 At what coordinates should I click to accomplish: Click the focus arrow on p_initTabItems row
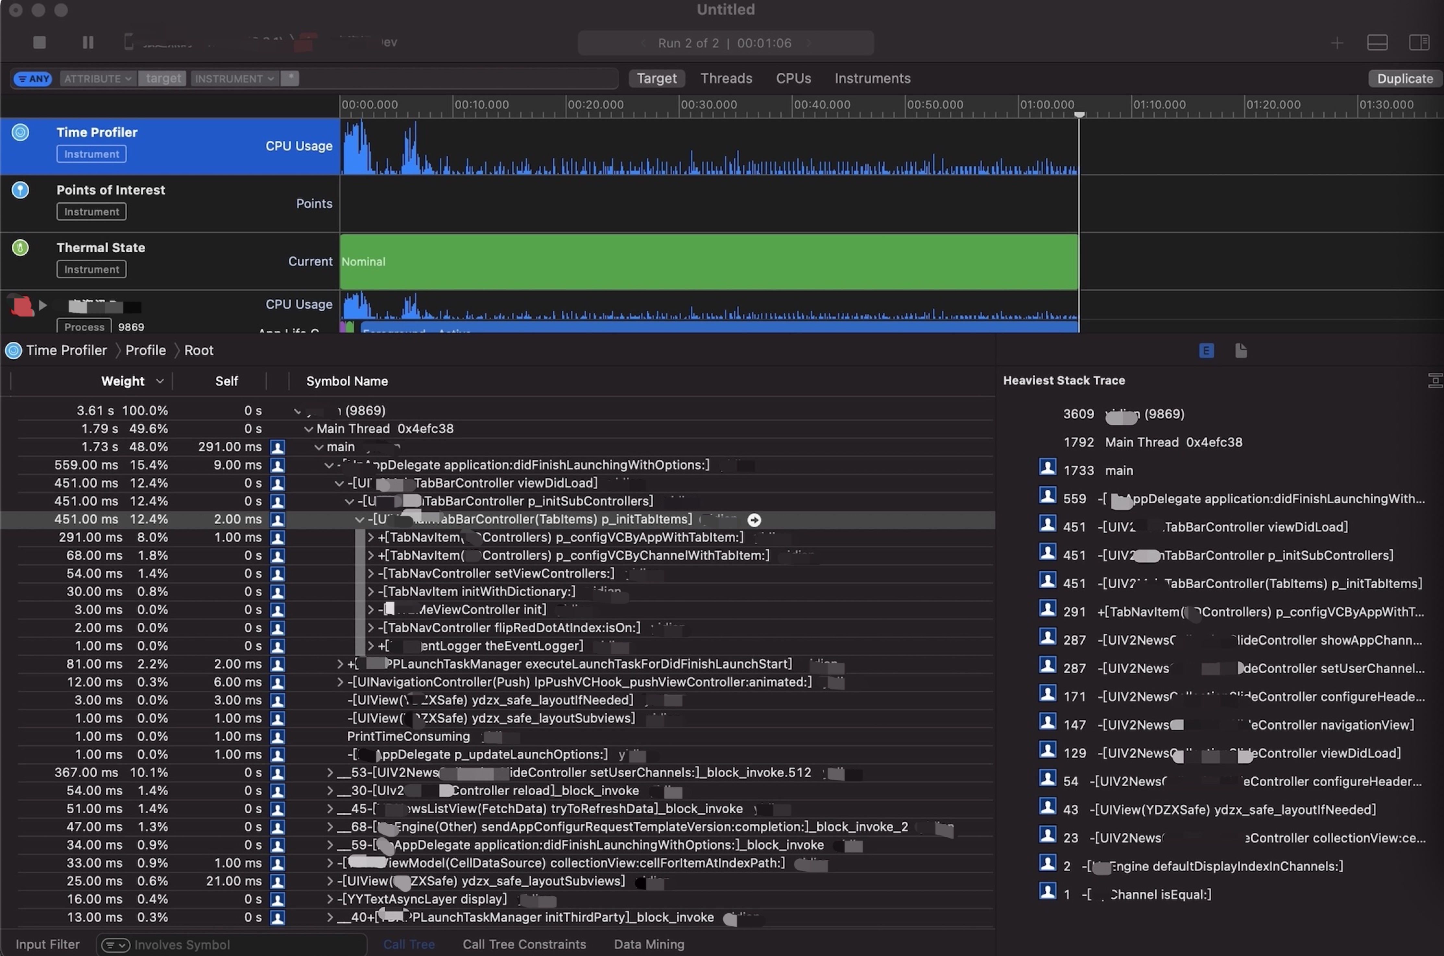[x=754, y=520]
